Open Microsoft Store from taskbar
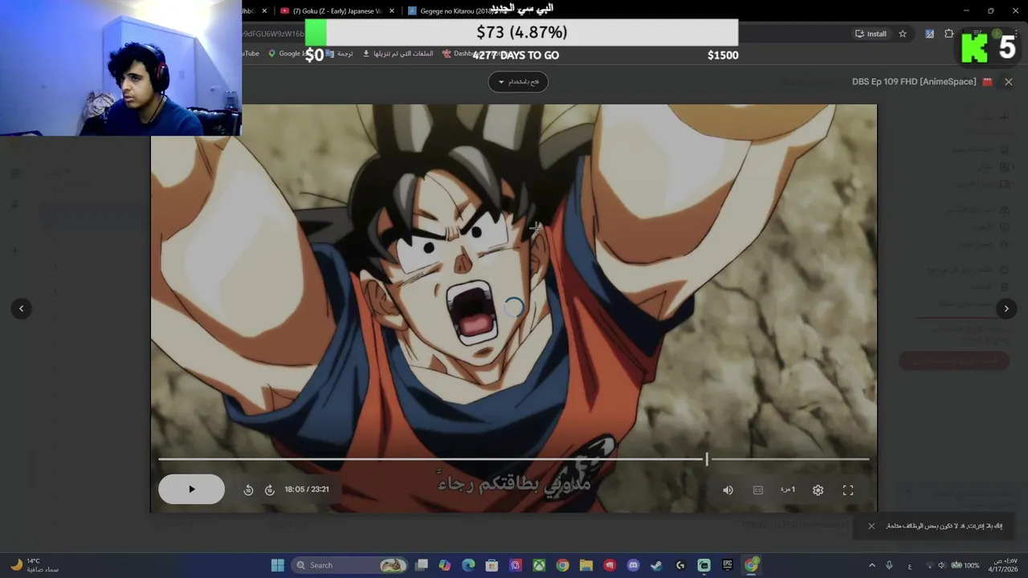 pyautogui.click(x=492, y=565)
